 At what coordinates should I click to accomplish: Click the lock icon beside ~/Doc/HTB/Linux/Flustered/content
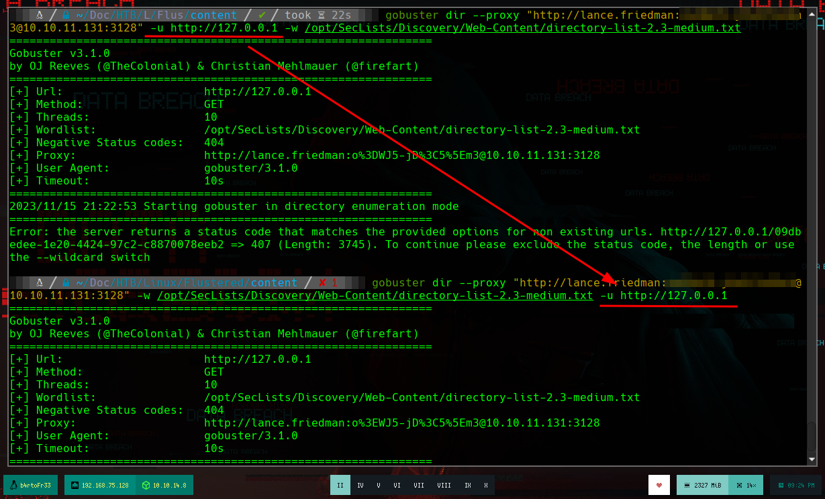[x=66, y=282]
